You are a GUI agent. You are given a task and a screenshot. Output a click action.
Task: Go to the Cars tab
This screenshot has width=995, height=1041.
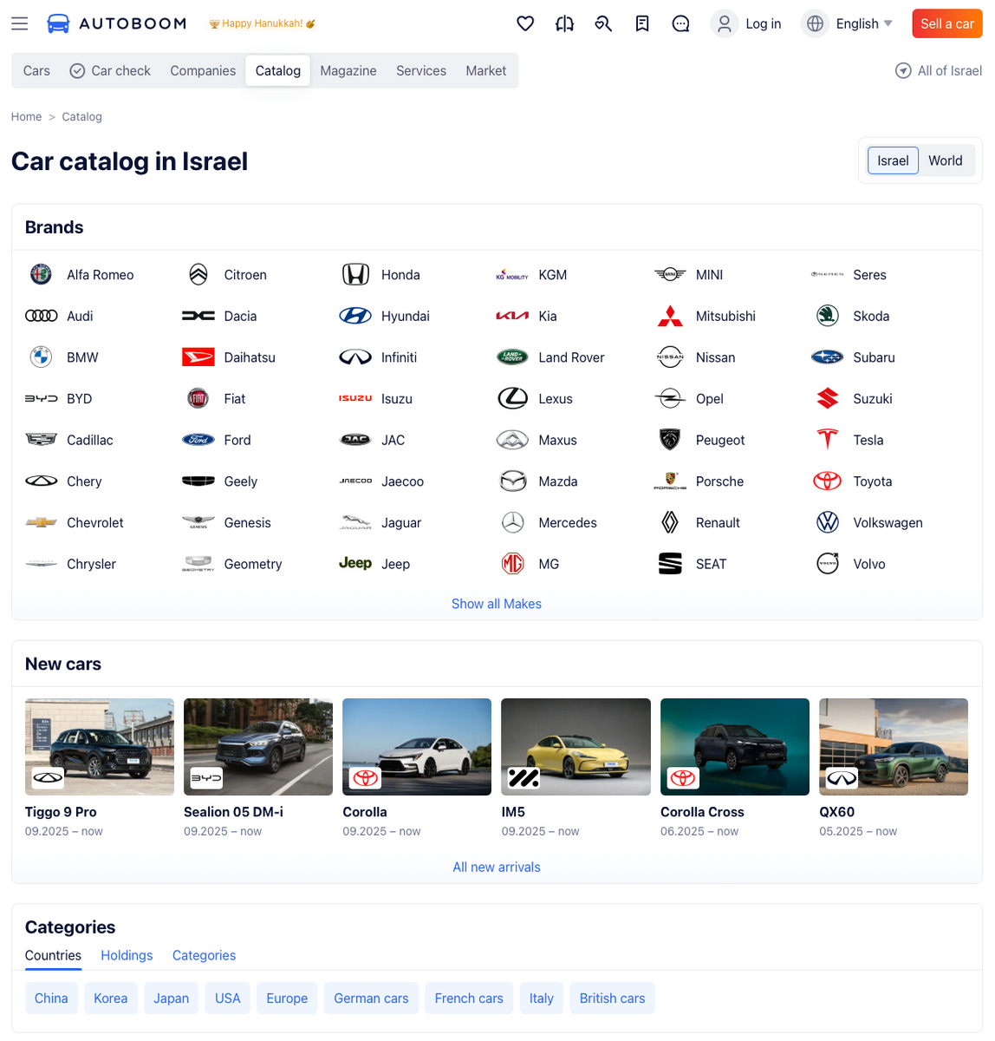[36, 70]
